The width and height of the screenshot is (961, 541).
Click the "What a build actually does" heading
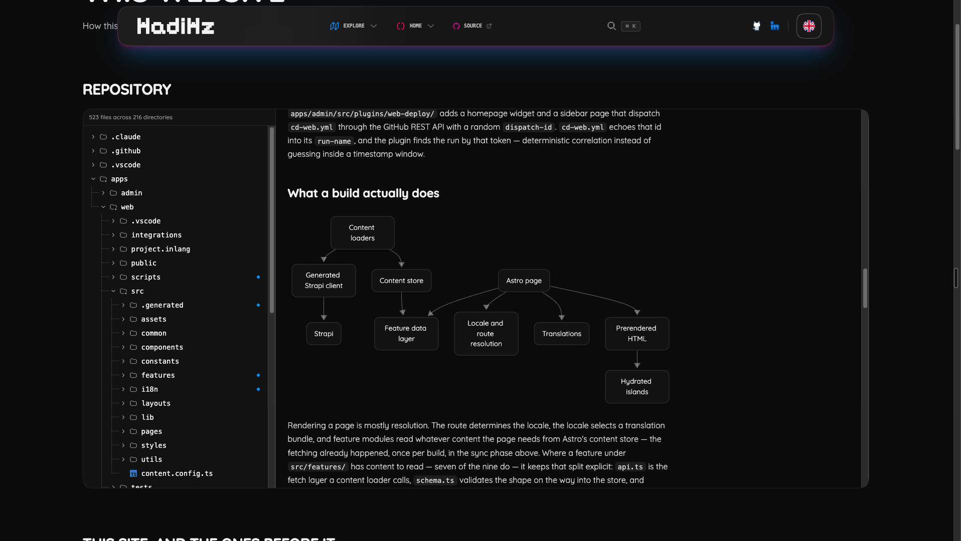tap(363, 193)
